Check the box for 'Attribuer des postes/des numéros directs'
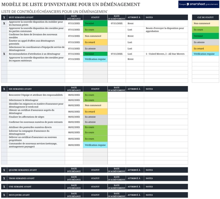The image size is (220, 199). point(4,127)
